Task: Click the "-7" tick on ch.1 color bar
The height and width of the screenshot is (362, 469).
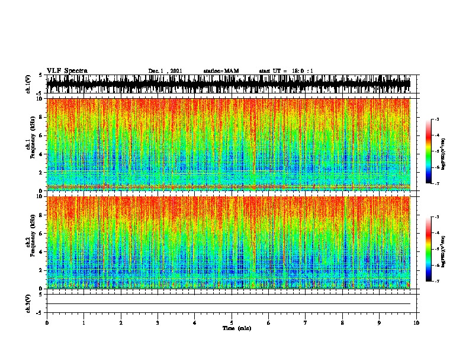Action: 437,183
